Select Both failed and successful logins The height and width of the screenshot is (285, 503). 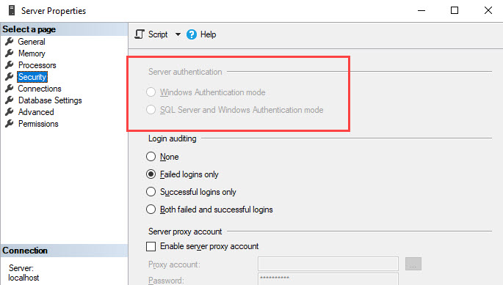[x=151, y=210]
